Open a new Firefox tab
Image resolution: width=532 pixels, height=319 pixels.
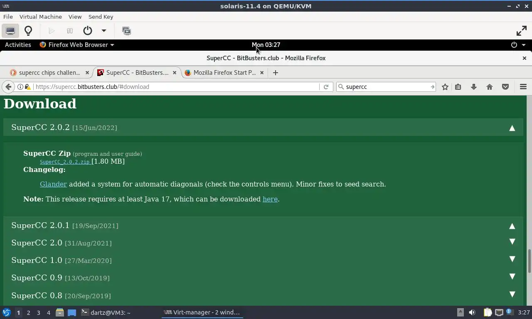(275, 72)
